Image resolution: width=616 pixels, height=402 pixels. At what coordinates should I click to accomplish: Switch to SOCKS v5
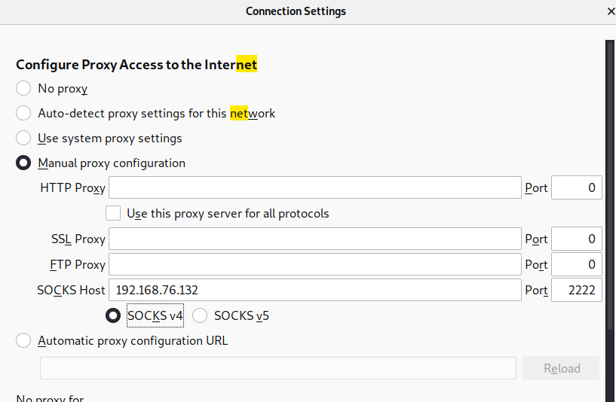(x=201, y=316)
